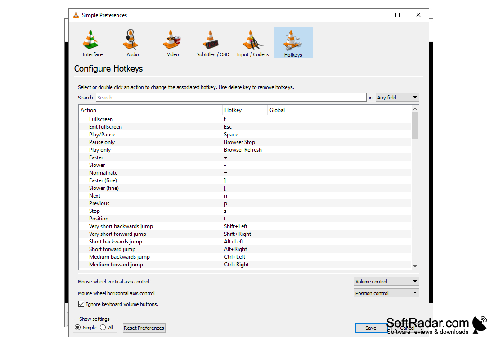Click the Reset Preferences button
Viewport: 498px width, 346px height.
point(144,328)
